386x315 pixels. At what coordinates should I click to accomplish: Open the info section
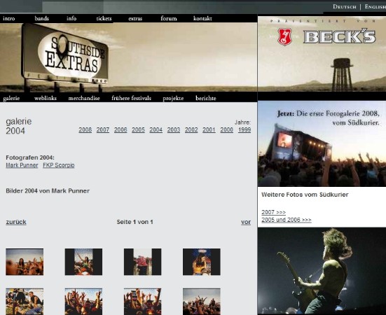71,18
